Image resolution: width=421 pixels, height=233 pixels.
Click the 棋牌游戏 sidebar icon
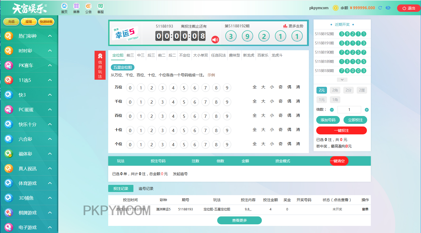coord(9,212)
